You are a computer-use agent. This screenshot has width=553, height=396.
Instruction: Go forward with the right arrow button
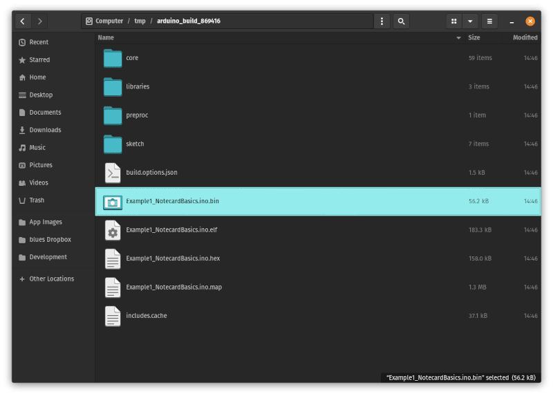(x=39, y=21)
